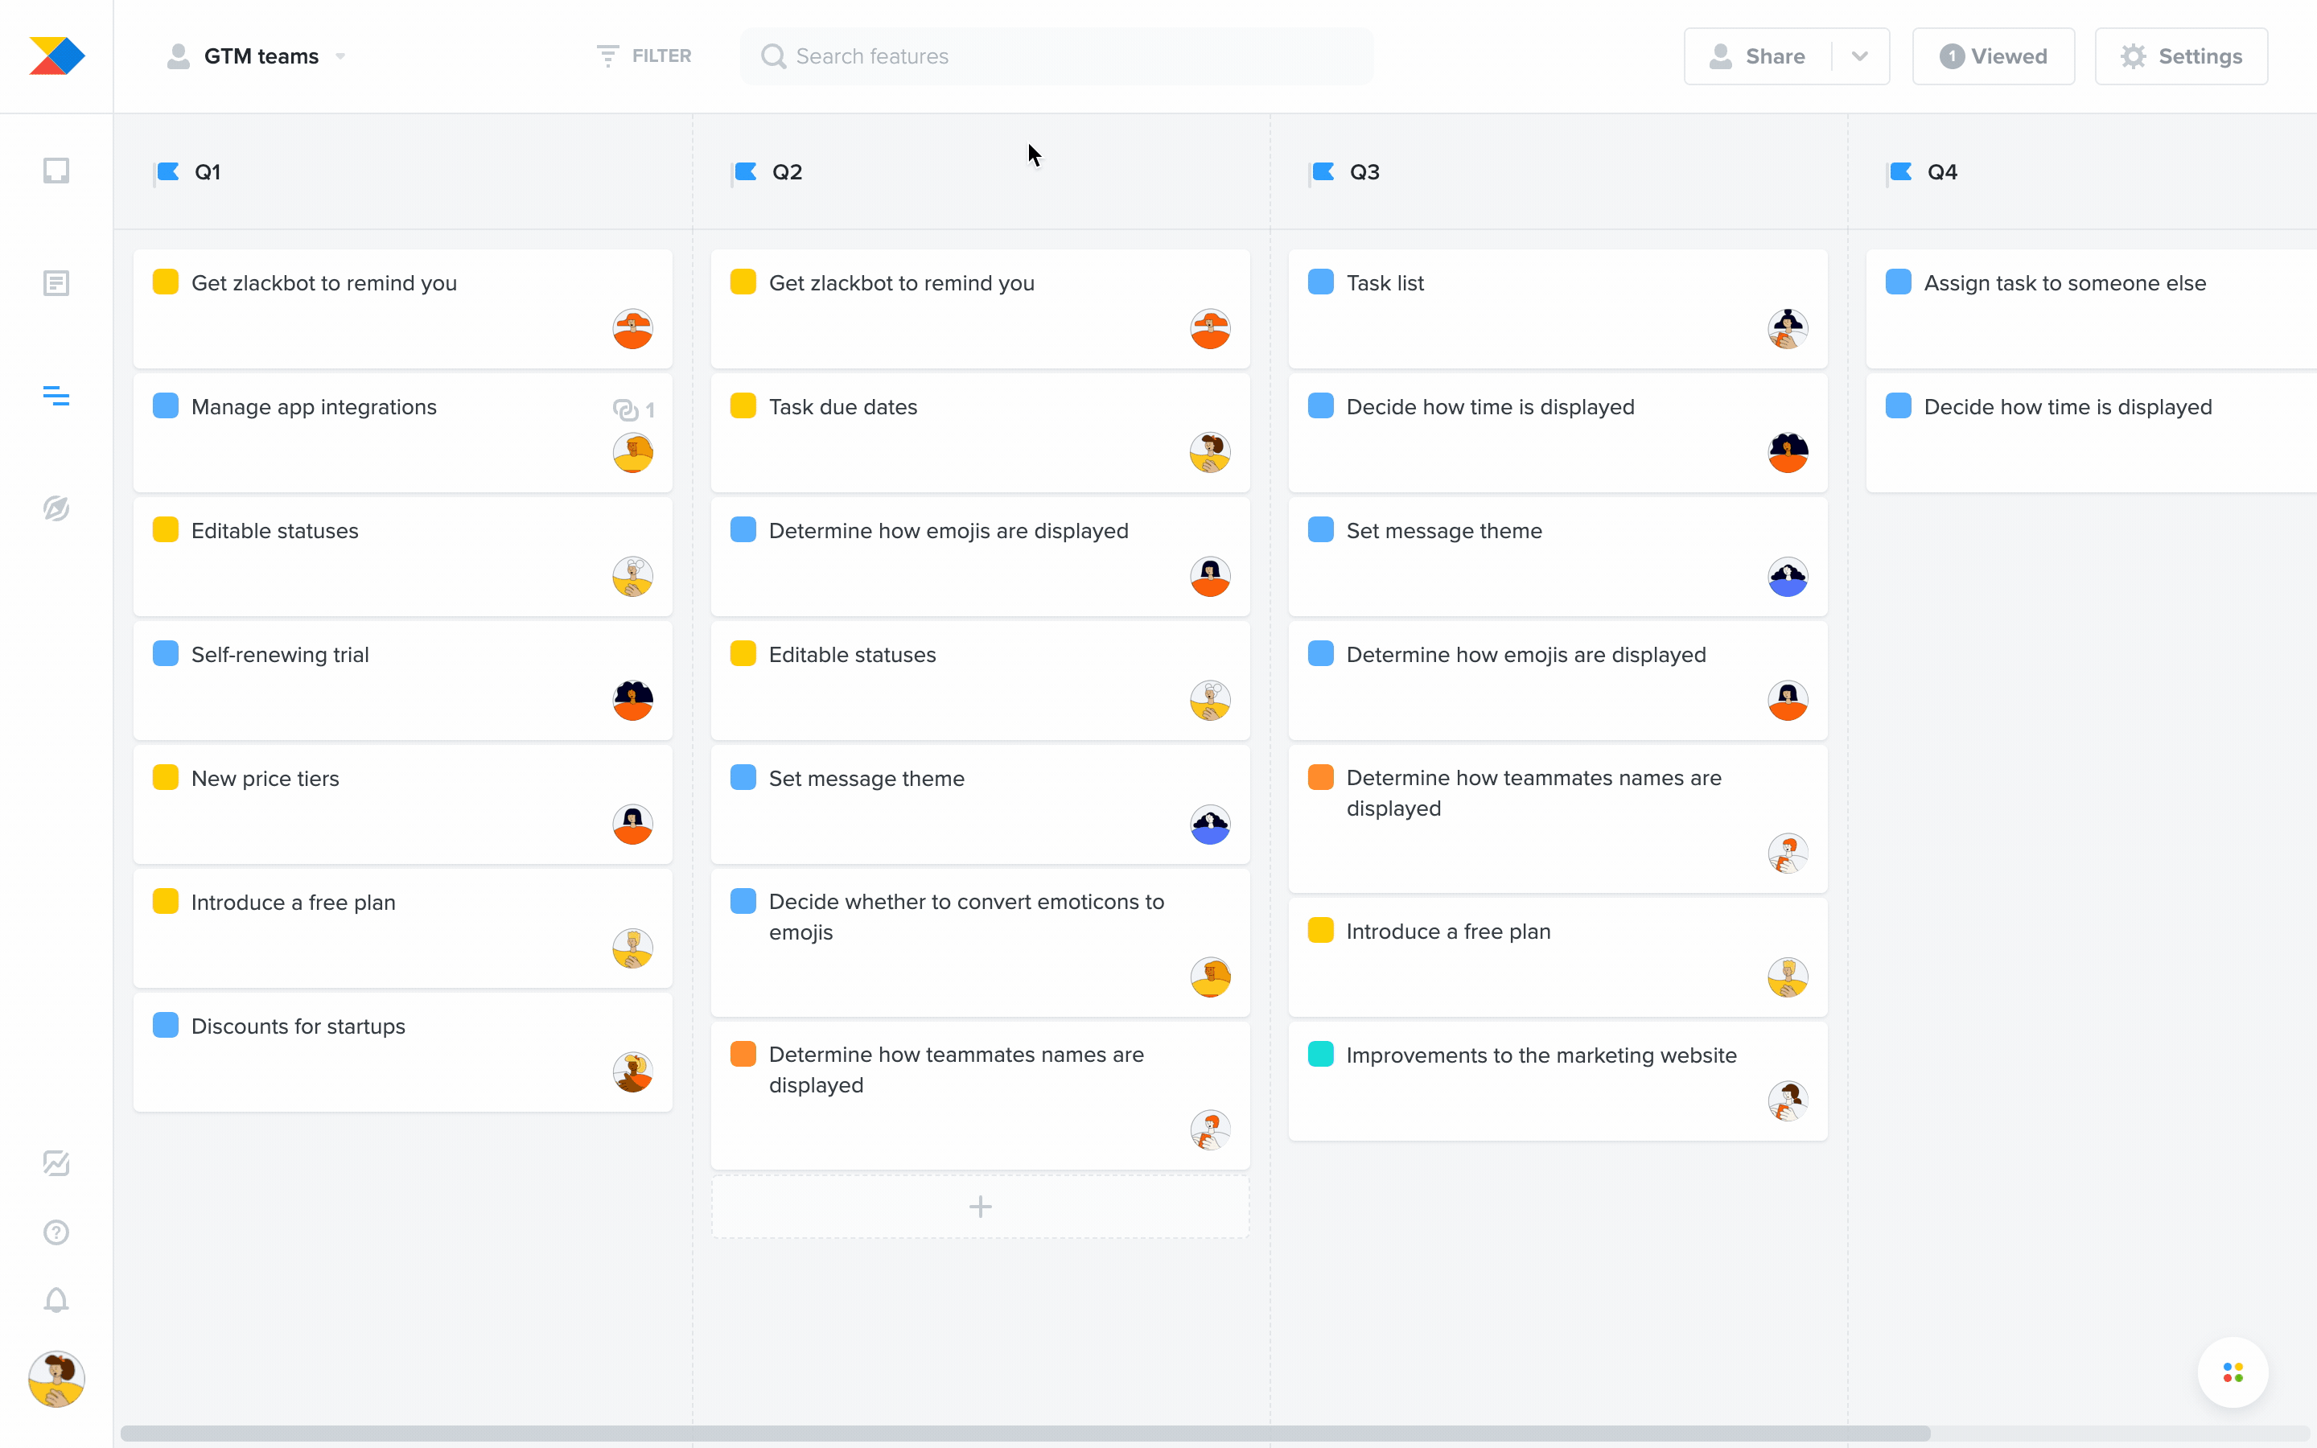2317x1448 pixels.
Task: Open the Portal compass sidebar icon
Action: coord(56,508)
